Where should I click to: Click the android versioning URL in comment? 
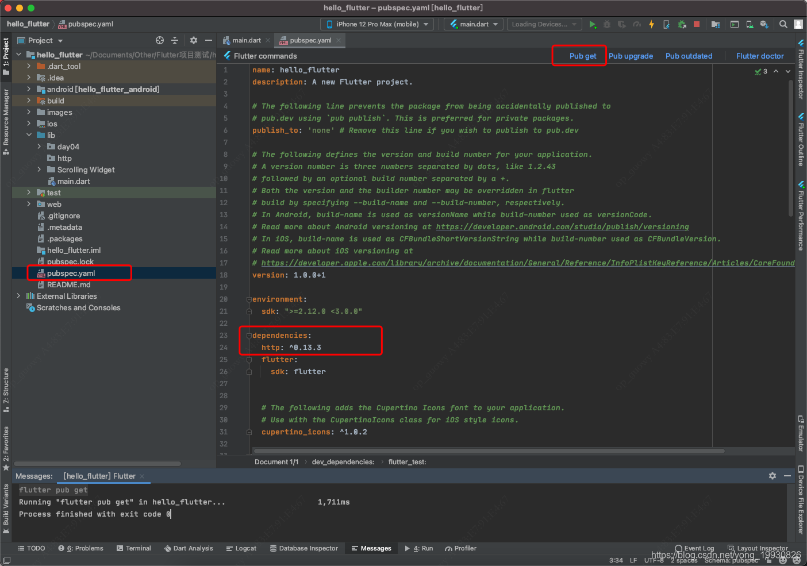[x=562, y=227]
